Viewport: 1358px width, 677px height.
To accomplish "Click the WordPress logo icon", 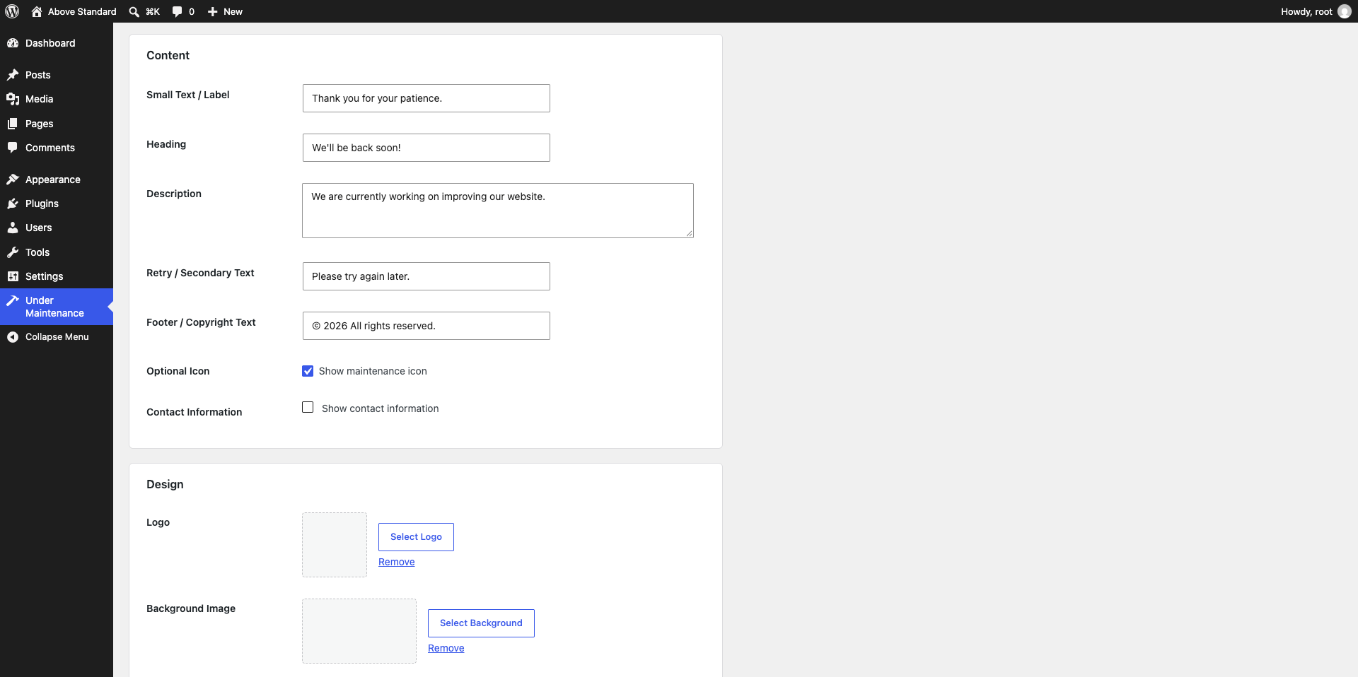I will click(x=12, y=11).
